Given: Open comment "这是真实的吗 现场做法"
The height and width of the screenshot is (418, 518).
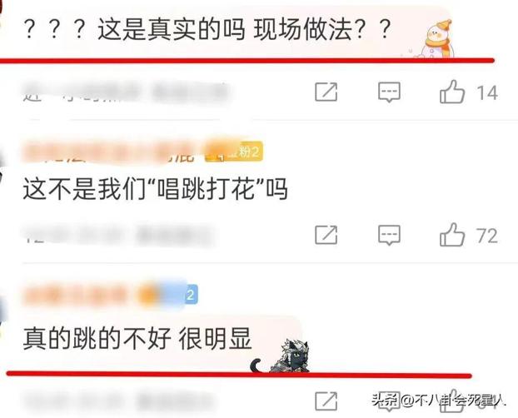Looking at the screenshot, I should click(207, 30).
